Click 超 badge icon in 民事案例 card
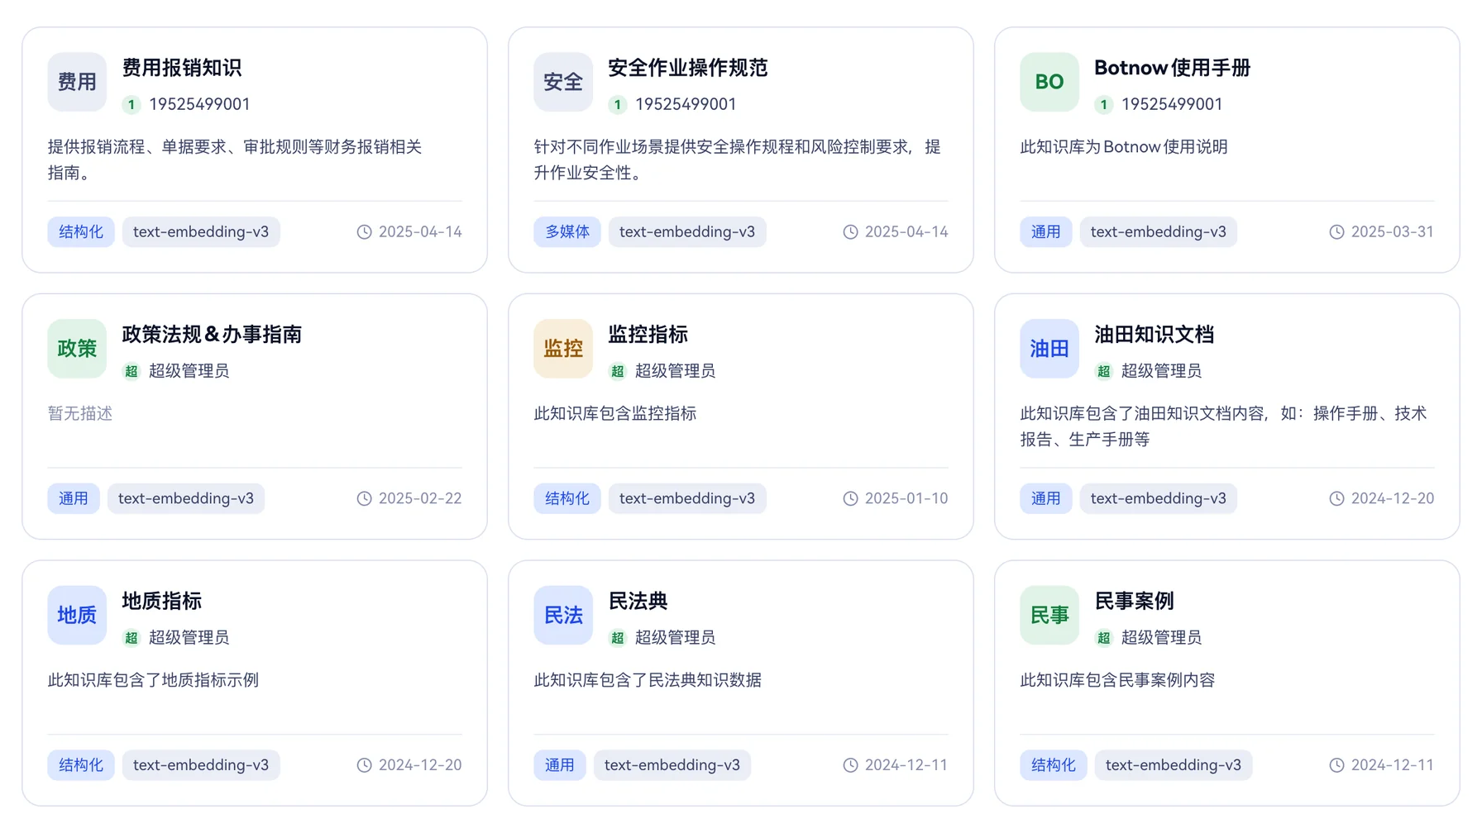 (x=1104, y=638)
